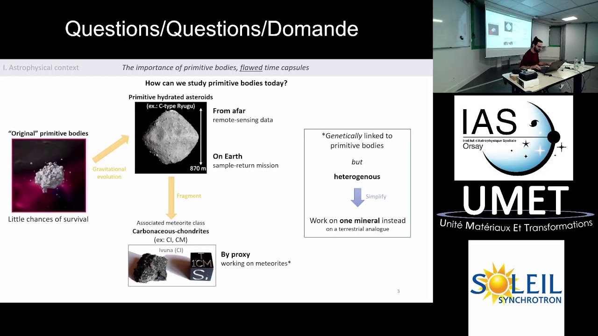Click the bold 'heterogenous' word
The height and width of the screenshot is (336, 598).
357,176
